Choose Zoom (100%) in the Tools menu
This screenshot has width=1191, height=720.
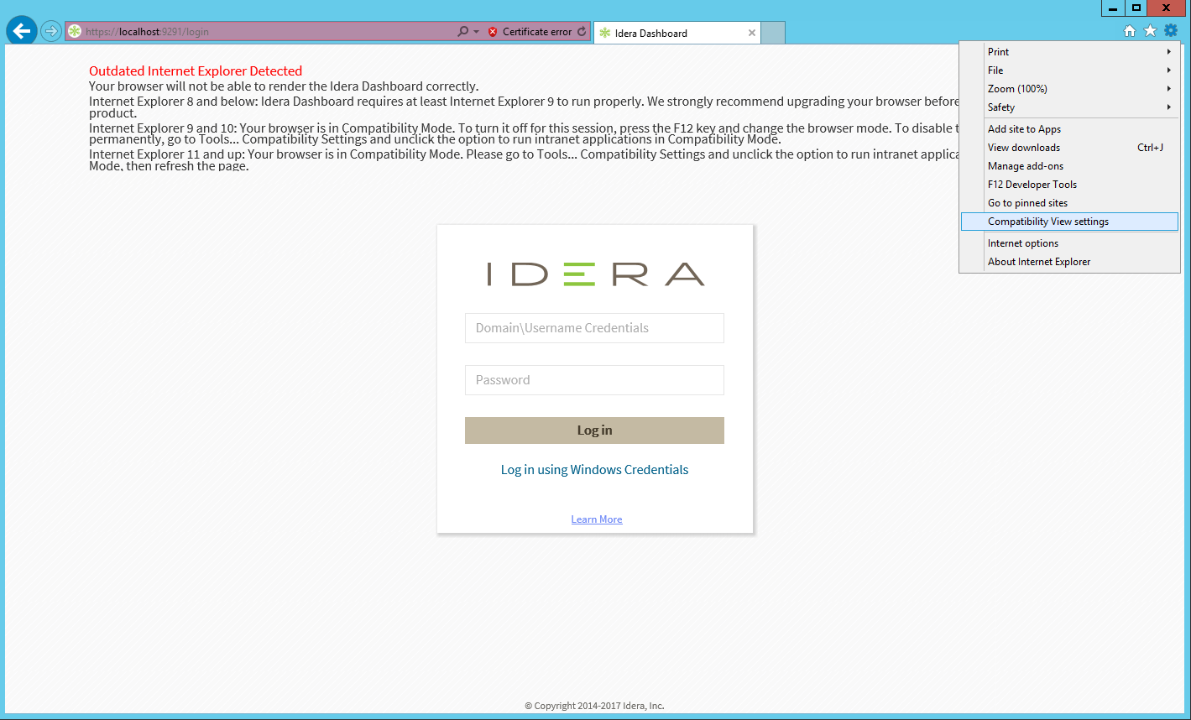pos(1069,89)
